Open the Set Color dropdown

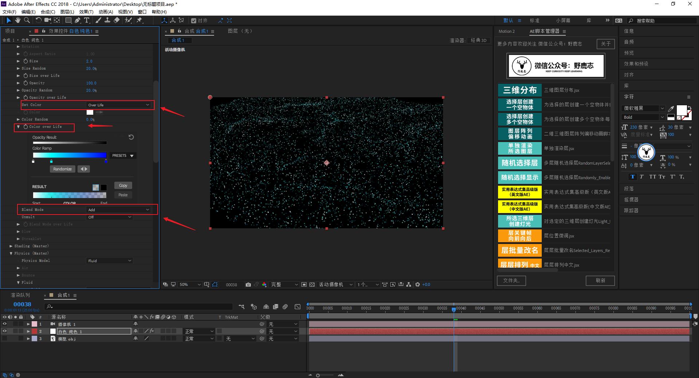point(119,105)
